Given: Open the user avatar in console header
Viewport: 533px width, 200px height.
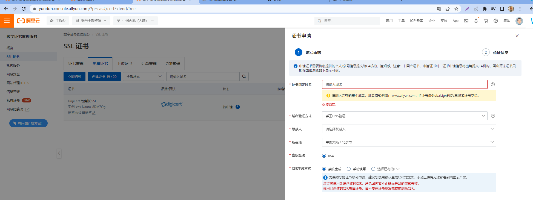Looking at the screenshot, I should click(519, 21).
